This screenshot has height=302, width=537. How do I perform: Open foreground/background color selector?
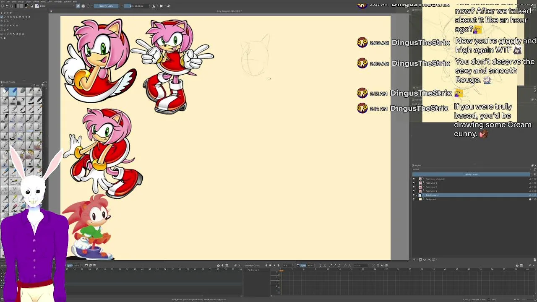click(26, 6)
